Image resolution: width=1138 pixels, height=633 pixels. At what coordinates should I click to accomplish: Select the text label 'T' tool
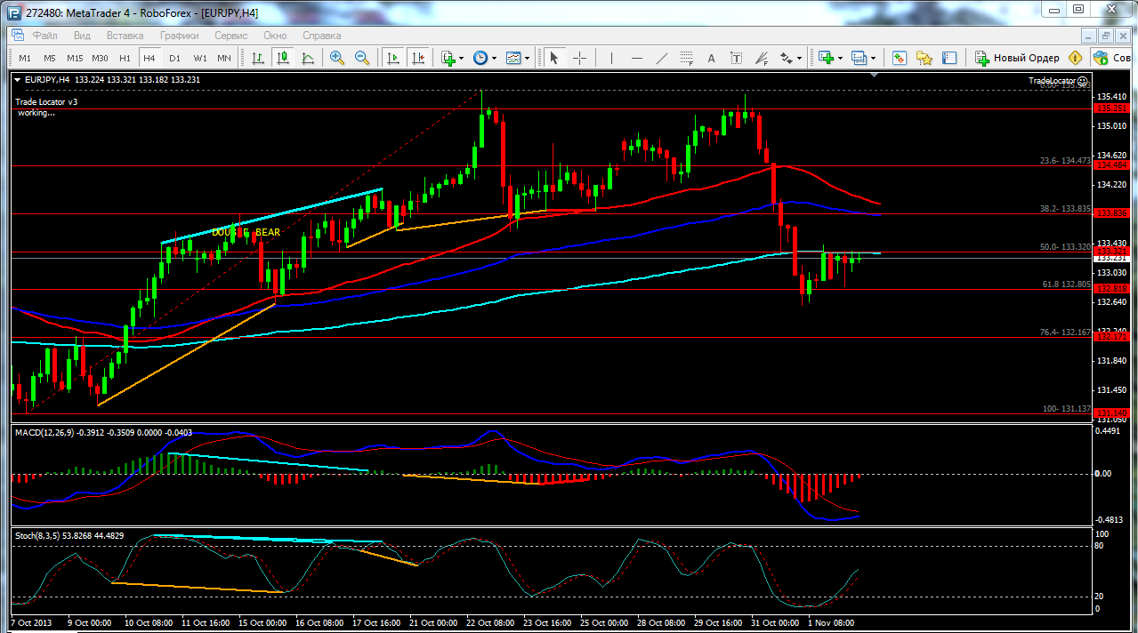tap(736, 58)
